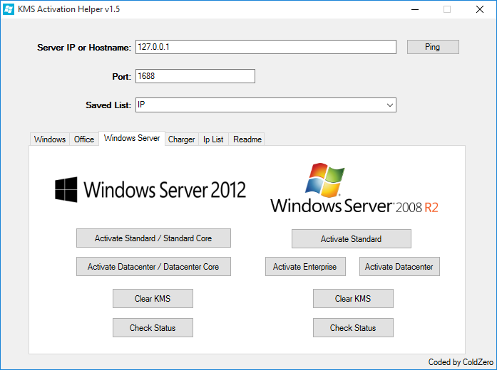Open the Office tab
Viewport: 497px width, 370px height.
tap(84, 139)
